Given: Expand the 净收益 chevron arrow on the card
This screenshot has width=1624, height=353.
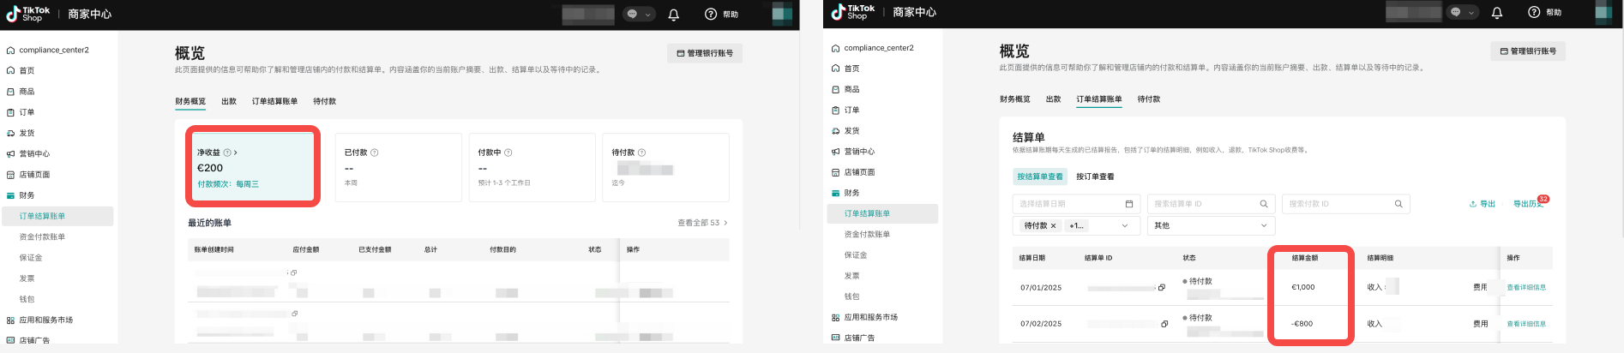Looking at the screenshot, I should coord(236,153).
